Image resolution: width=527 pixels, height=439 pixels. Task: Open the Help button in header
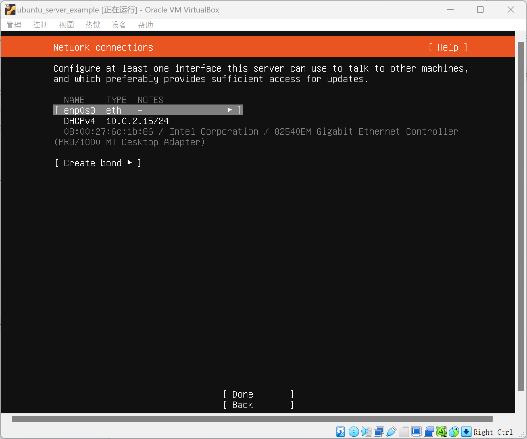[x=448, y=47]
